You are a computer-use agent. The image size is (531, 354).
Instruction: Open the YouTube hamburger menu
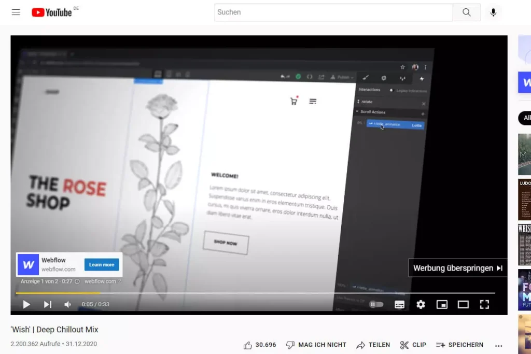16,12
